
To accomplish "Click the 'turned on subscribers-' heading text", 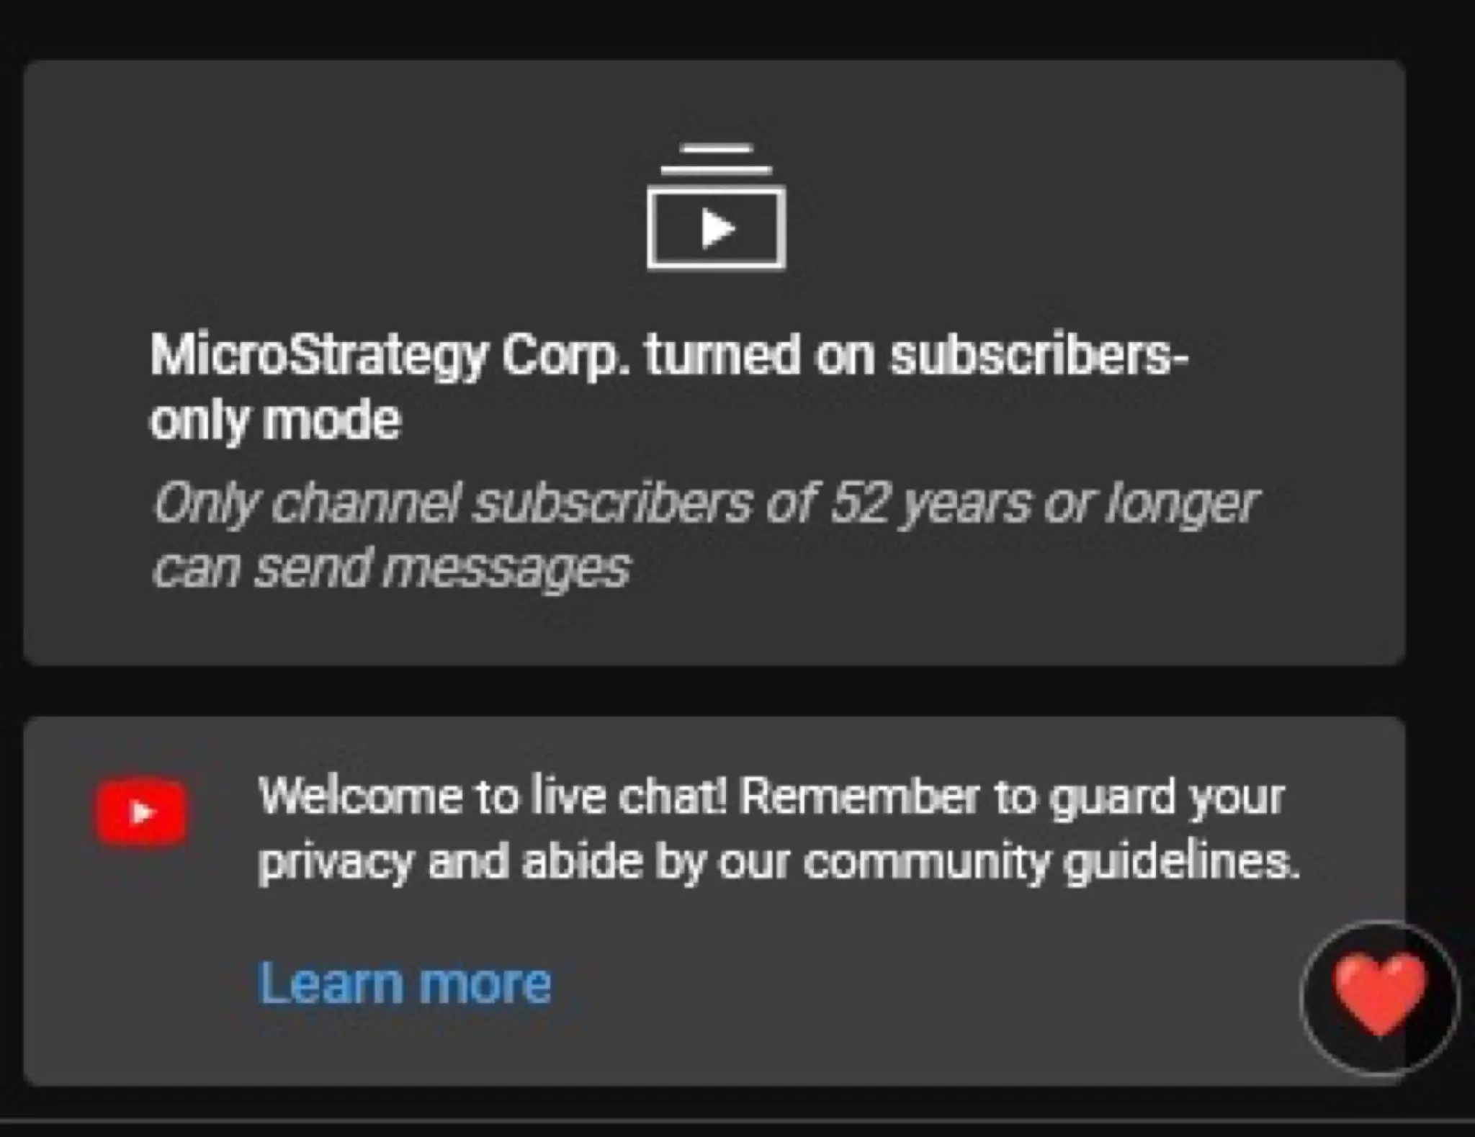I will coord(915,356).
